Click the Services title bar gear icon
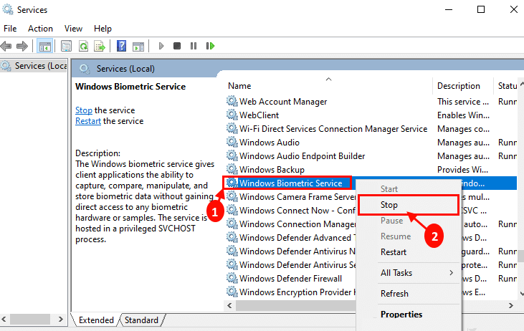The height and width of the screenshot is (331, 524). click(x=8, y=9)
